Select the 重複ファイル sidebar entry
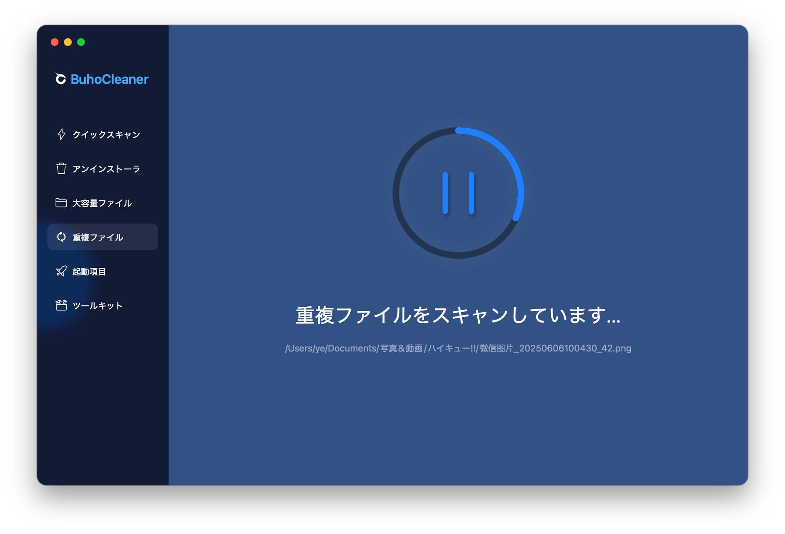785x534 pixels. 98,237
